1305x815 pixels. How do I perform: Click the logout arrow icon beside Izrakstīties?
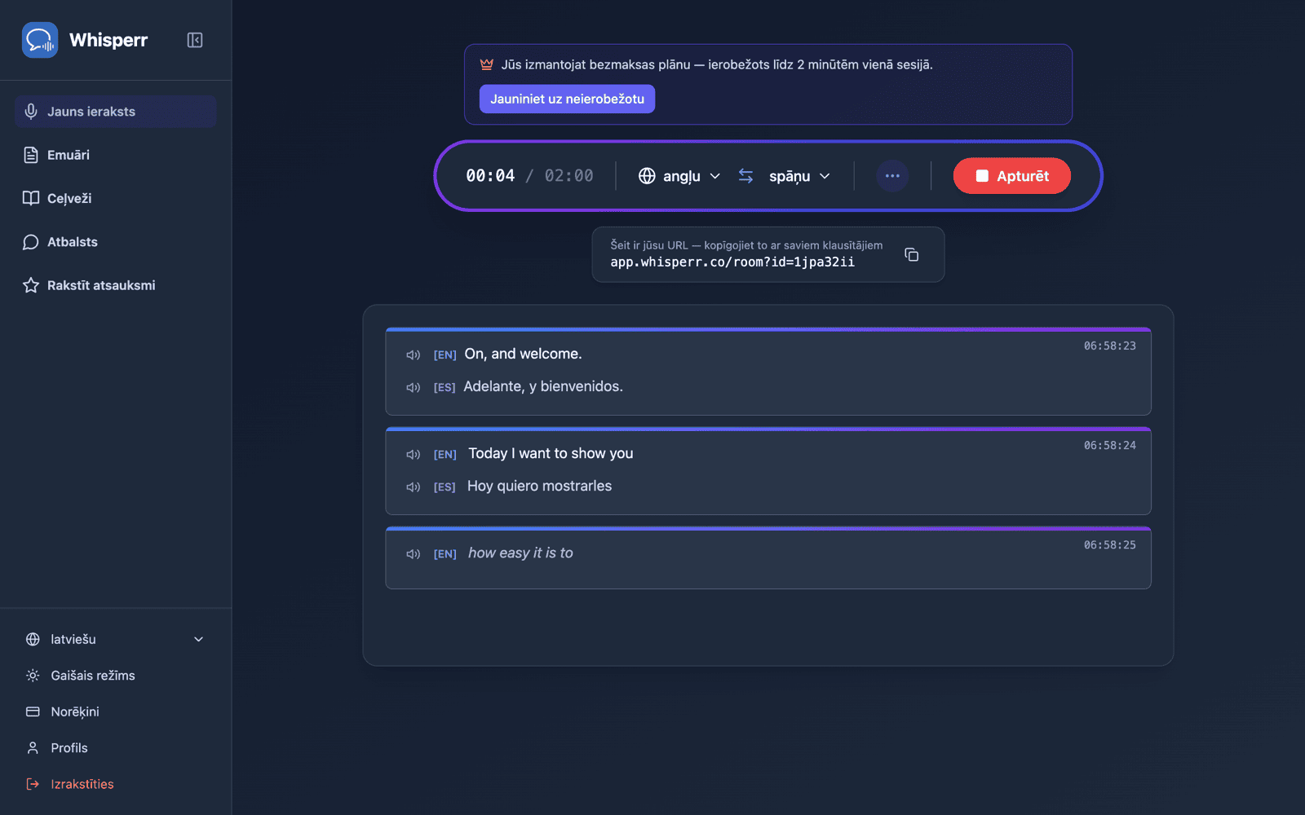[33, 784]
